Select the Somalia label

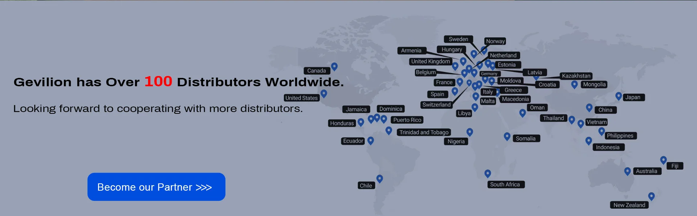[x=526, y=138]
